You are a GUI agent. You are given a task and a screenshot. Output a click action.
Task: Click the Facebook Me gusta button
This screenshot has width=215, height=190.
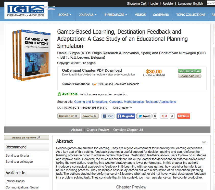coord(126,116)
